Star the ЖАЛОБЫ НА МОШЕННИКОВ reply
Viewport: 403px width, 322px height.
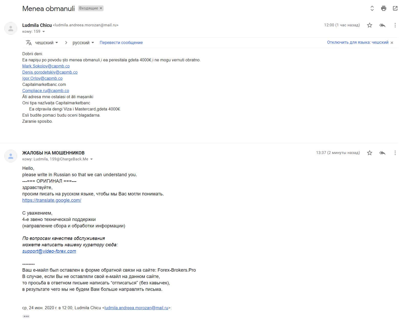[369, 153]
